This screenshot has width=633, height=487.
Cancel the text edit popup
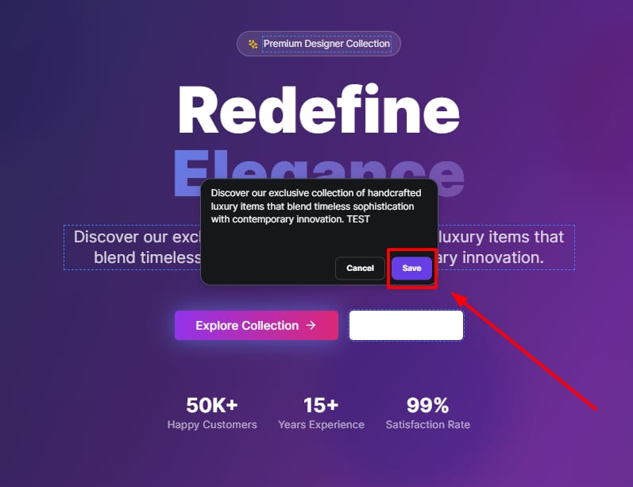point(360,269)
